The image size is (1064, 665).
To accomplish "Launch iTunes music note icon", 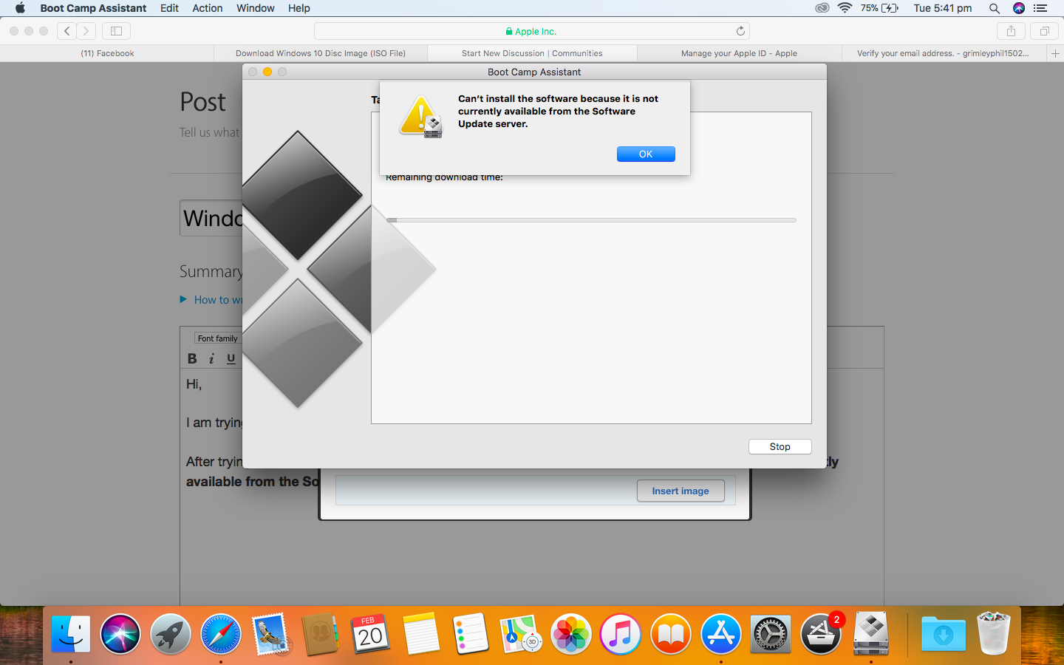I will tap(621, 635).
